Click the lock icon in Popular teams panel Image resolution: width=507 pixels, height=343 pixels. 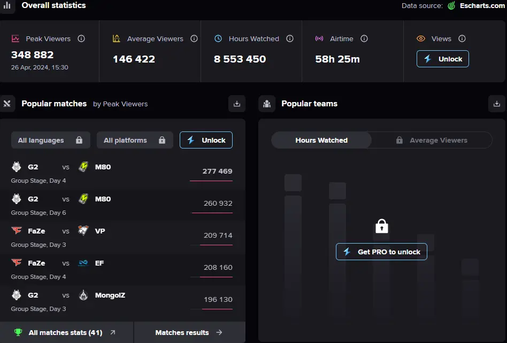pos(381,226)
